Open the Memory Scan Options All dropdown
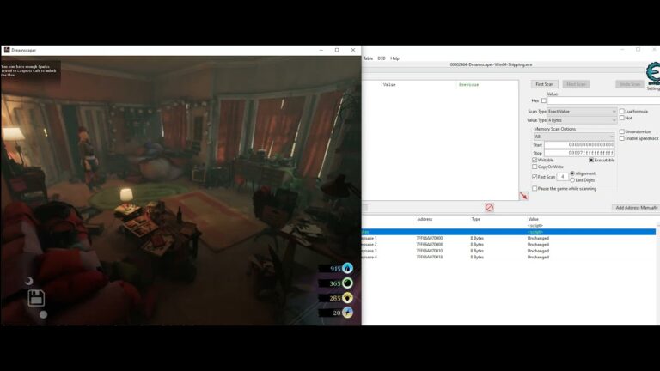Viewport: 660px width, 371px height. tap(574, 137)
